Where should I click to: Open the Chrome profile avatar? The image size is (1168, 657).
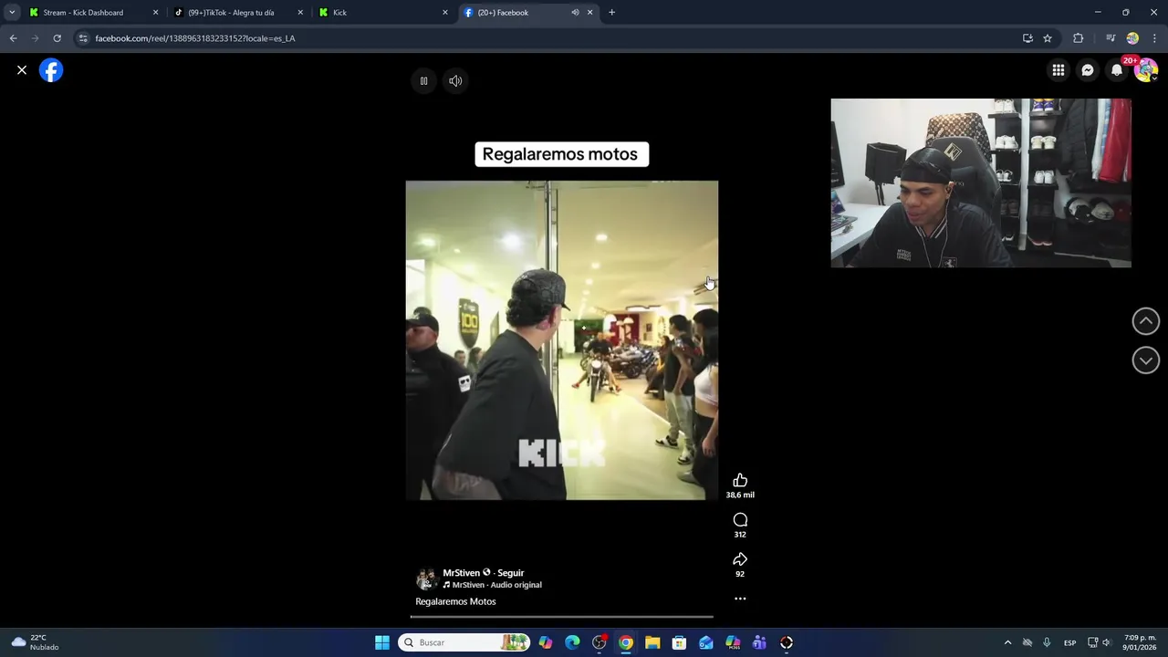pyautogui.click(x=1132, y=38)
